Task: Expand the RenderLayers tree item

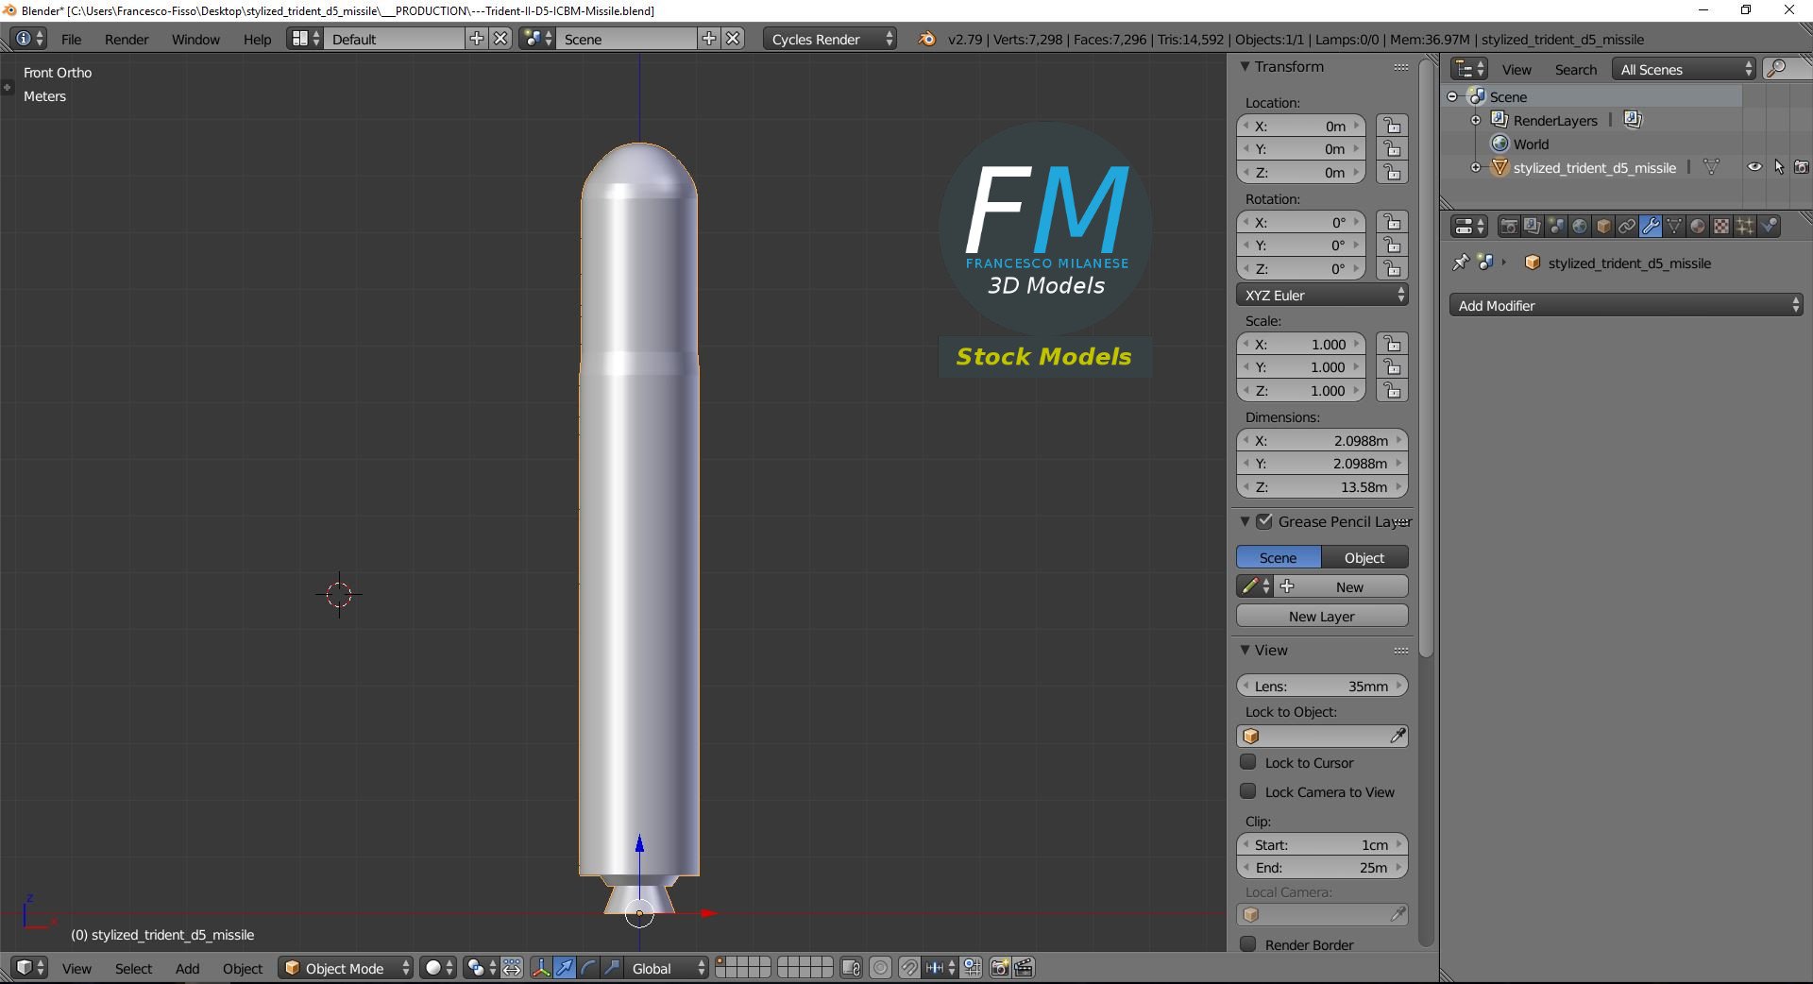Action: pos(1476,120)
